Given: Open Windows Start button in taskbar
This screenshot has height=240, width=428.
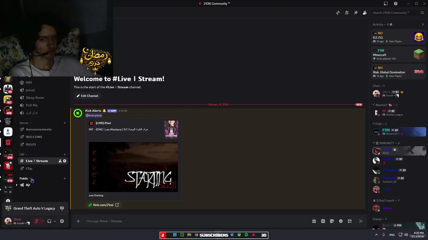Looking at the screenshot, I should coord(175,235).
